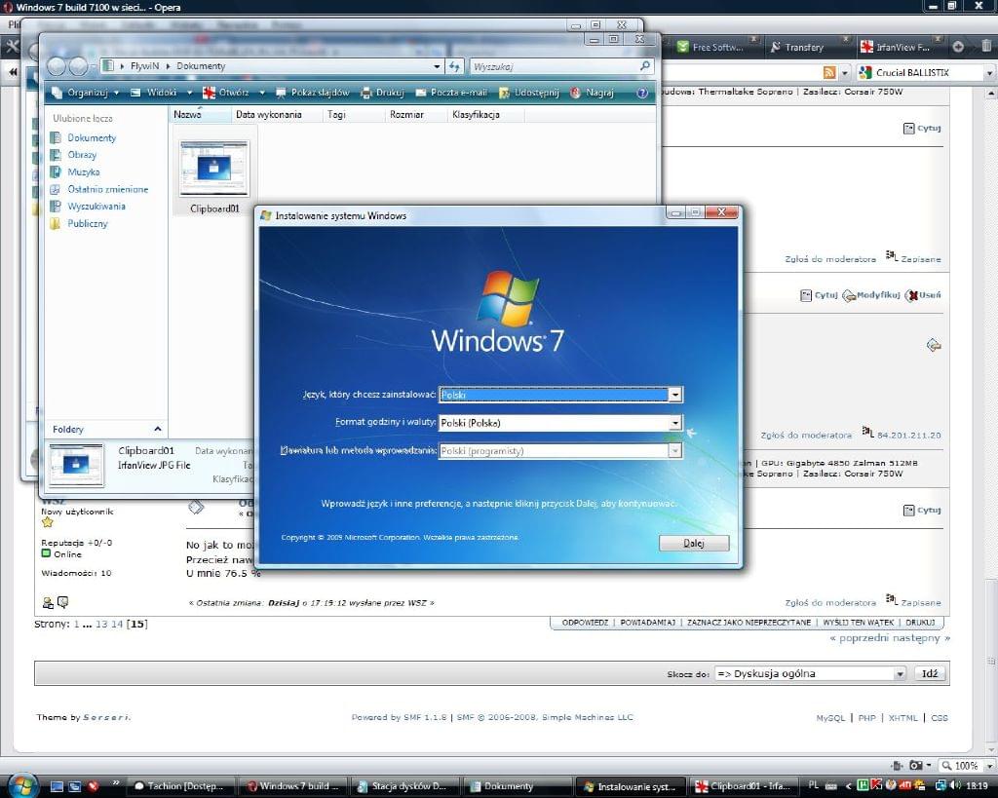This screenshot has width=998, height=798.
Task: Open Skocz do dropdown Dyskusja ogólna
Action: click(810, 673)
